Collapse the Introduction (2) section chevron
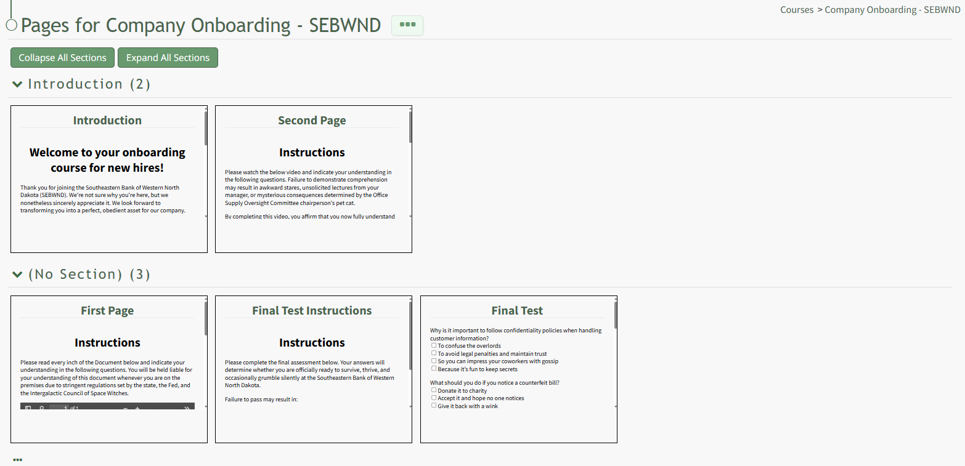Screen dimensions: 965x466 coord(17,84)
